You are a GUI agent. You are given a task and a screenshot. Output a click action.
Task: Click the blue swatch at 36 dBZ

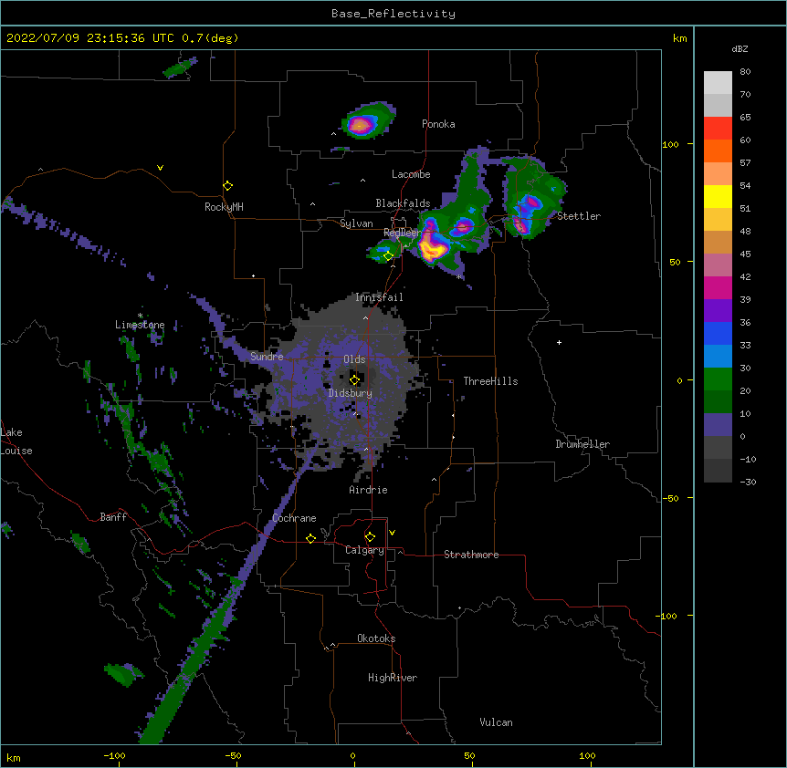tap(718, 333)
